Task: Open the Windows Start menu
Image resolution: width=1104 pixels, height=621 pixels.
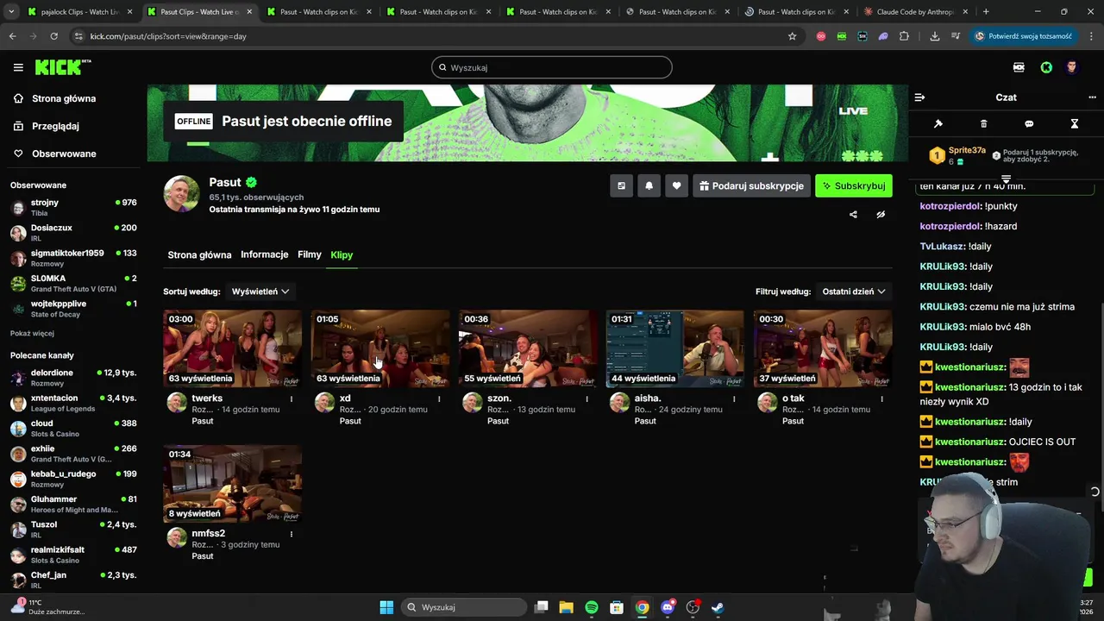Action: click(x=386, y=607)
